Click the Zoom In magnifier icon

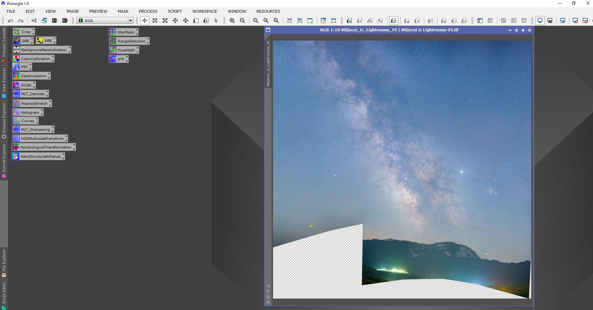coord(232,21)
